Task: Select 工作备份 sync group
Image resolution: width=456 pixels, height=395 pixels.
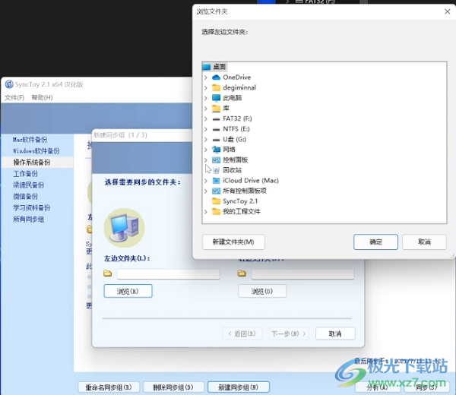Action: (25, 174)
